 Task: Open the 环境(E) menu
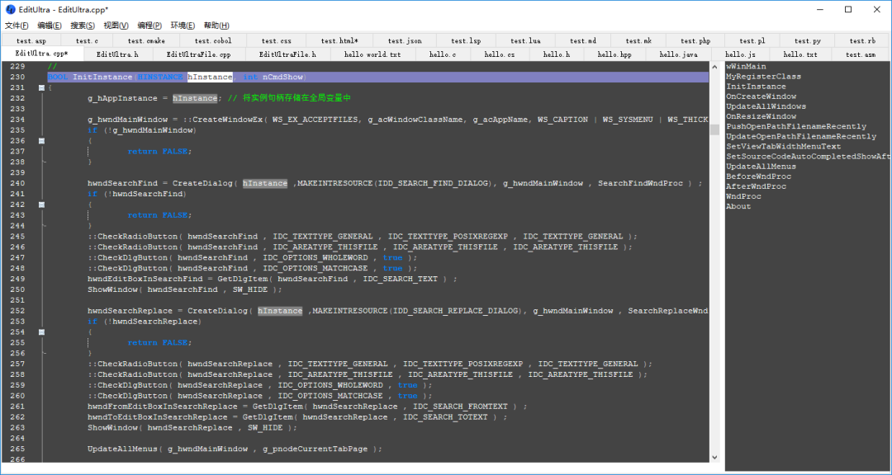[x=183, y=26]
